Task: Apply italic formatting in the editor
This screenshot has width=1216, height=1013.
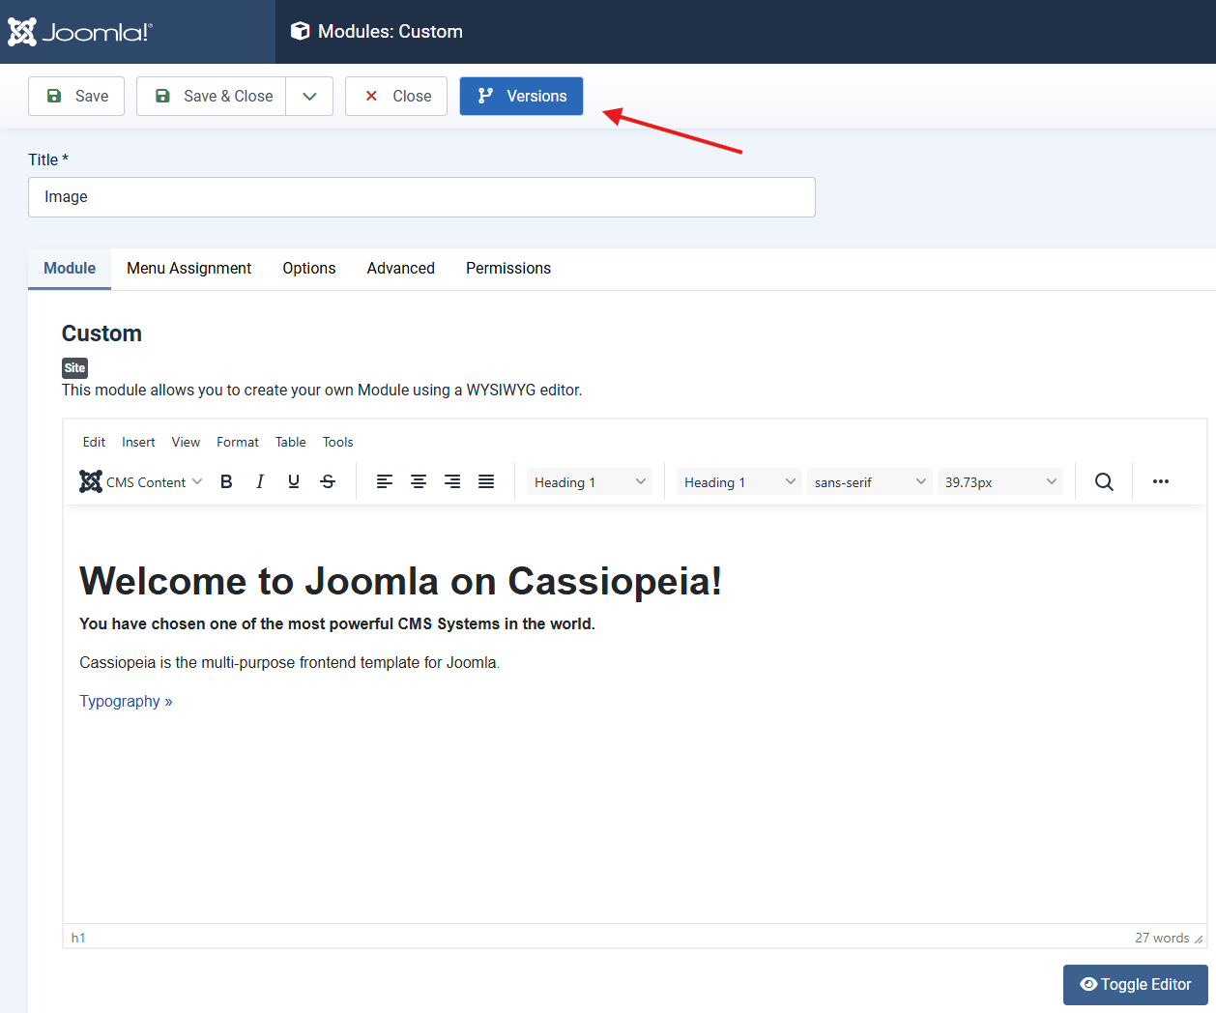Action: [259, 480]
